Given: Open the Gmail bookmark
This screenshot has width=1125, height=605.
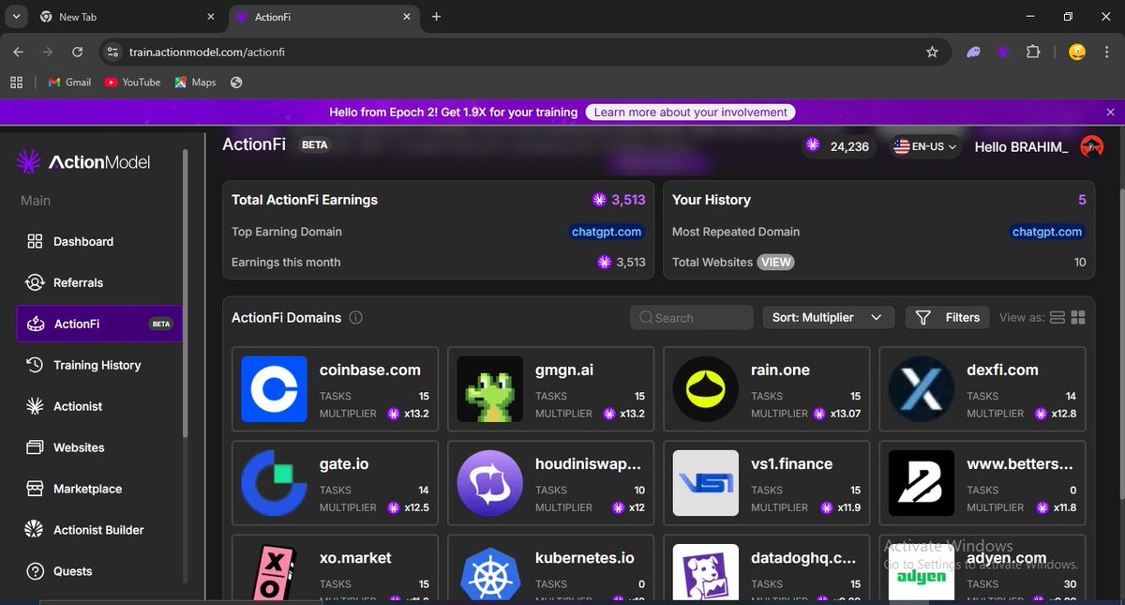Looking at the screenshot, I should click(69, 82).
